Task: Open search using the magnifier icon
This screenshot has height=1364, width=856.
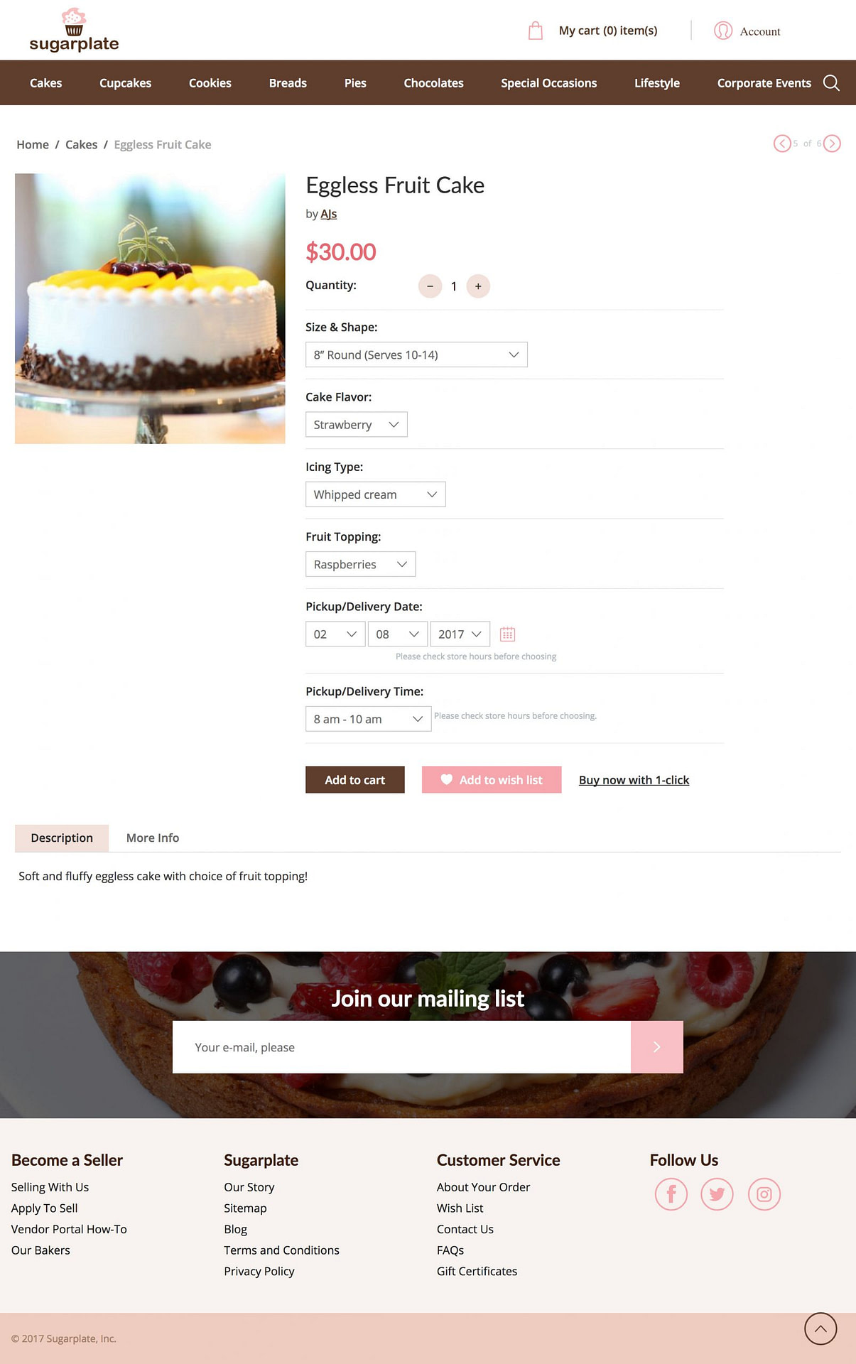Action: (831, 83)
